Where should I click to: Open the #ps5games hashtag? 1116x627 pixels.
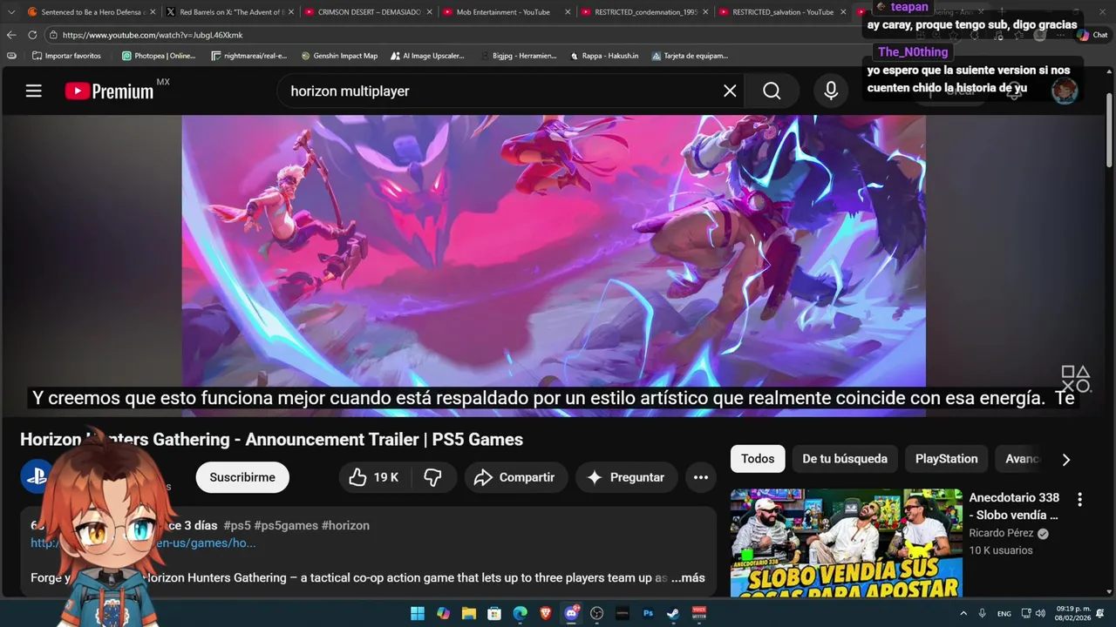(x=286, y=525)
